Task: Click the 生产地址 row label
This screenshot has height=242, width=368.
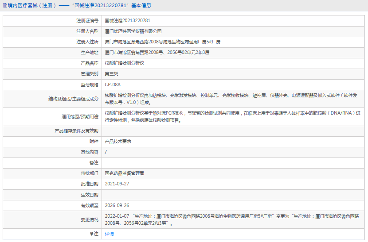Action: point(90,53)
